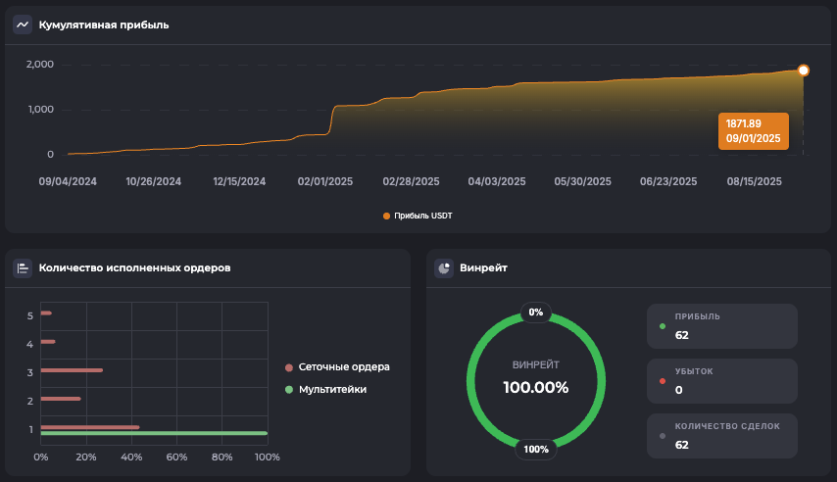The width and height of the screenshot is (837, 482).
Task: Click the gray dot beside КОЛИЧЕСТВО СДЕЛОК
Action: coord(663,435)
